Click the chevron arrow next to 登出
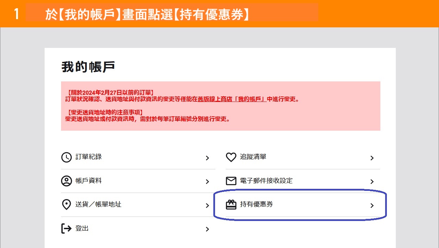Screen dimensions: 439x248 click(x=207, y=229)
